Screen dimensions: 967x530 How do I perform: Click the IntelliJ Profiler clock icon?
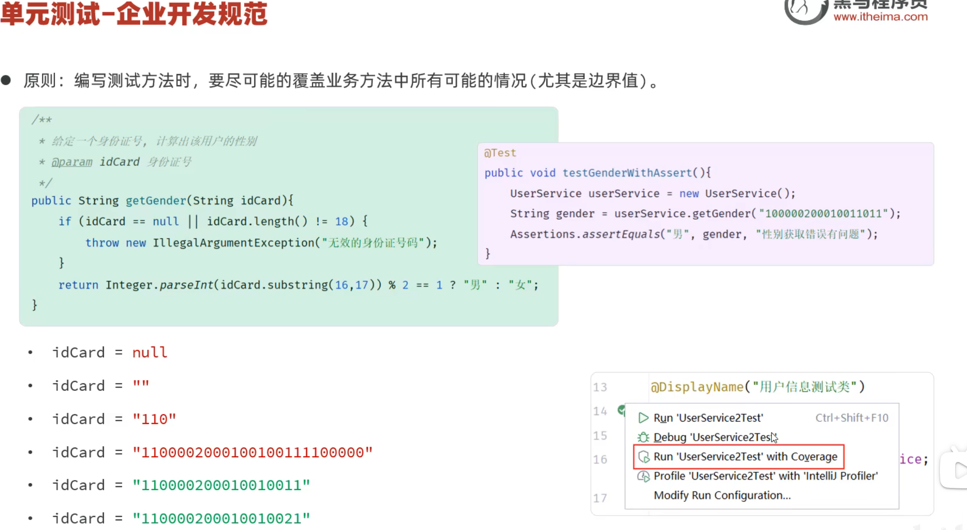pos(643,476)
